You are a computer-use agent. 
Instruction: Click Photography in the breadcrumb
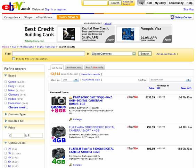click(27, 47)
